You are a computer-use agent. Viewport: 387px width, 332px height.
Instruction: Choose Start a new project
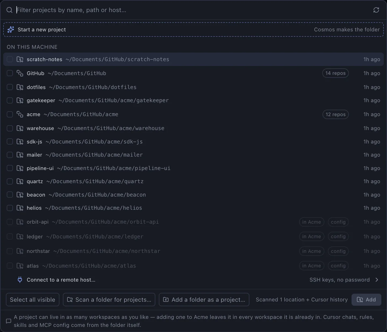coord(193,29)
